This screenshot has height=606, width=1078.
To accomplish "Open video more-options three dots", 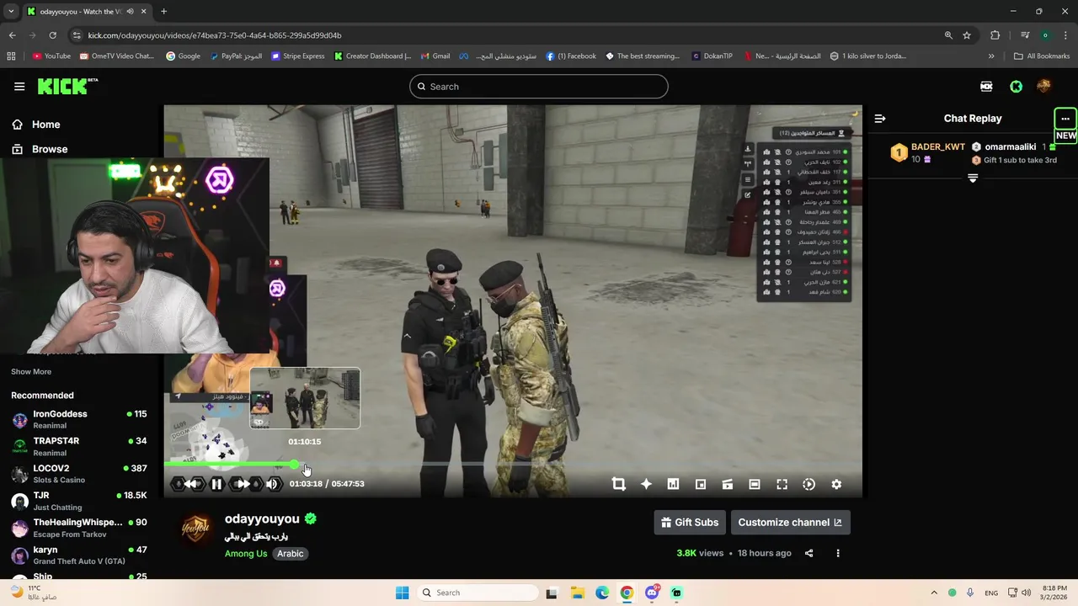I will click(838, 553).
